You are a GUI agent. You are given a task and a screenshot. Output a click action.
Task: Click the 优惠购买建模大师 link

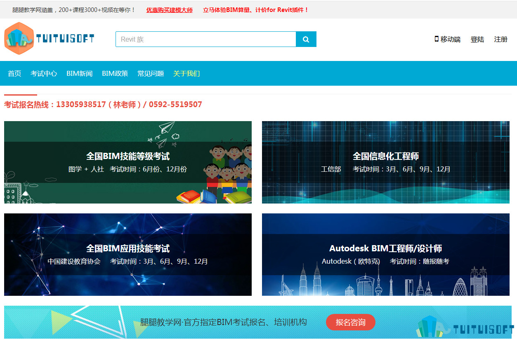[x=169, y=10]
